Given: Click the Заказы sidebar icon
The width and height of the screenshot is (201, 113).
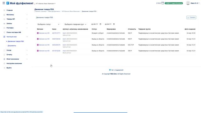Looking at the screenshot, I should [x=4, y=24].
